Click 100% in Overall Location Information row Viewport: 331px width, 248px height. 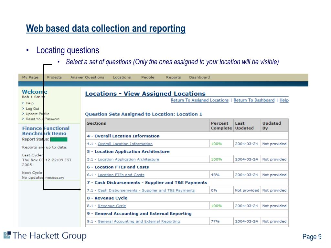point(216,144)
